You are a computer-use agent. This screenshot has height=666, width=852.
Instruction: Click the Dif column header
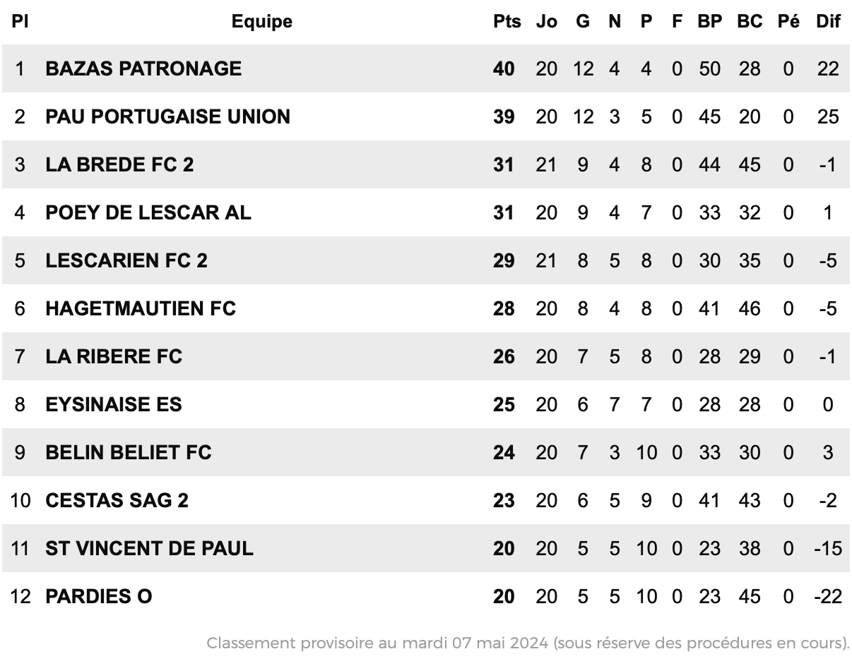point(828,22)
